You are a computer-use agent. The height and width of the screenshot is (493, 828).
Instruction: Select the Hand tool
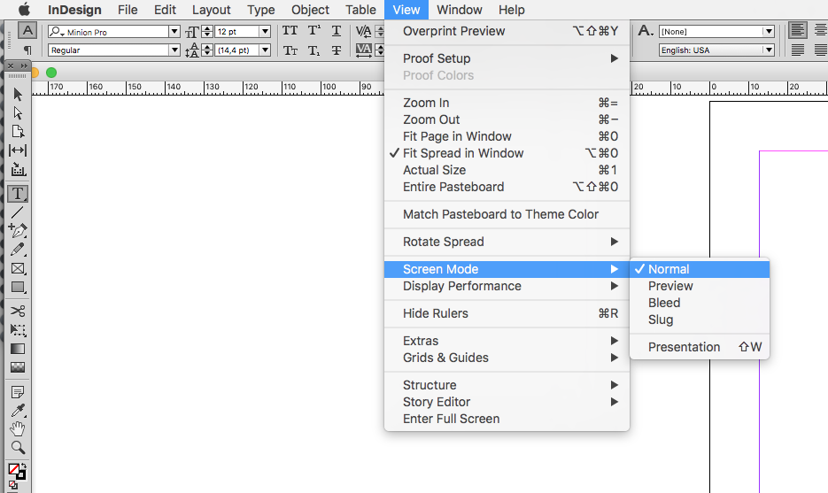[18, 429]
